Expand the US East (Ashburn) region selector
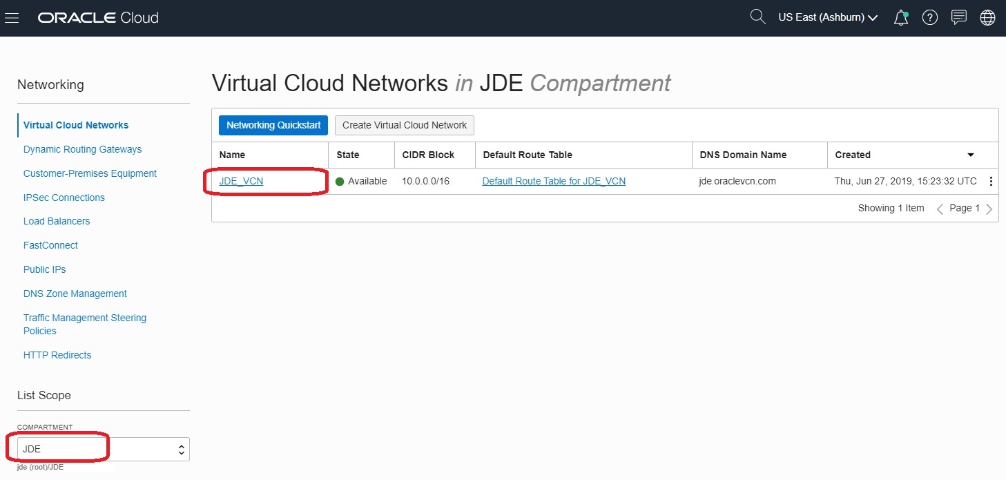 pos(828,17)
